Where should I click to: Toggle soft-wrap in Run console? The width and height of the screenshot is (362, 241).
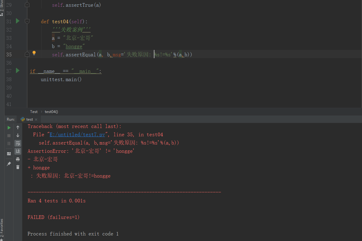coord(18,143)
